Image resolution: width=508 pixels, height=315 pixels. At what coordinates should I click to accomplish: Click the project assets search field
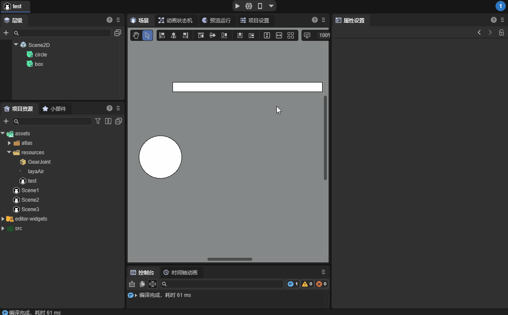(x=53, y=122)
